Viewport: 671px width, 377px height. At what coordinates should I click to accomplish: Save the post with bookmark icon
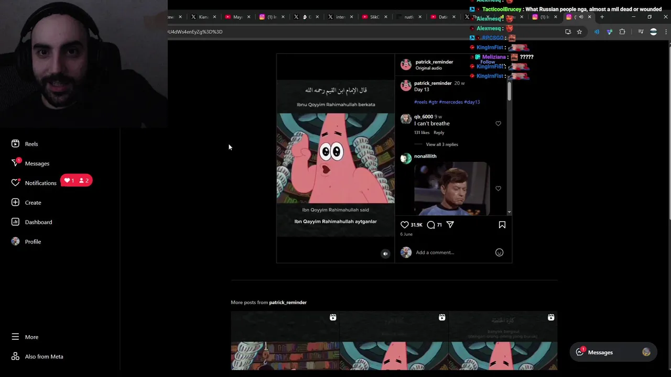502,225
